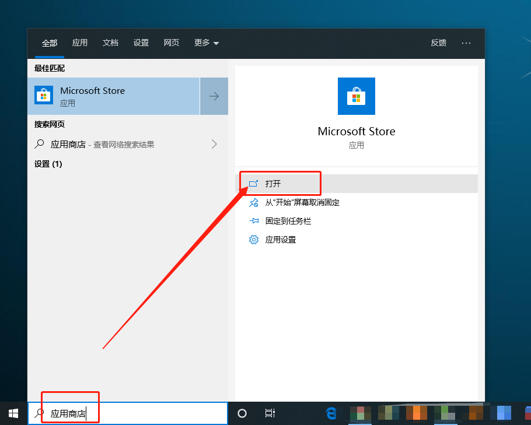The height and width of the screenshot is (425, 531).
Task: Click 打开 to open Microsoft Store
Action: click(x=357, y=184)
